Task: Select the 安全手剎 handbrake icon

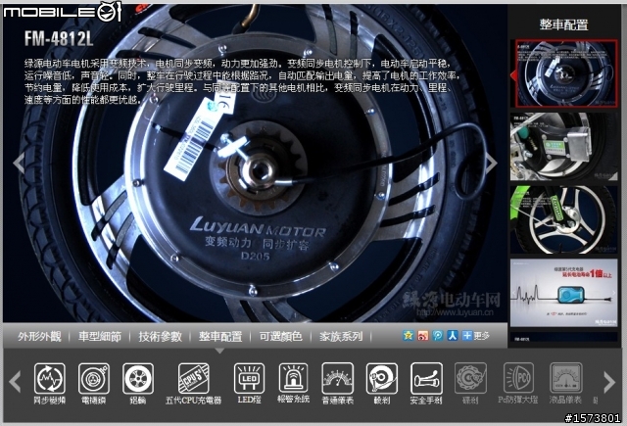Action: tap(426, 378)
